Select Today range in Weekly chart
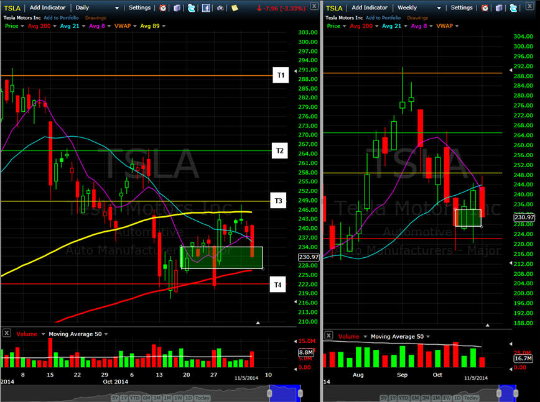Image resolution: width=540 pixels, height=402 pixels. 471,398
